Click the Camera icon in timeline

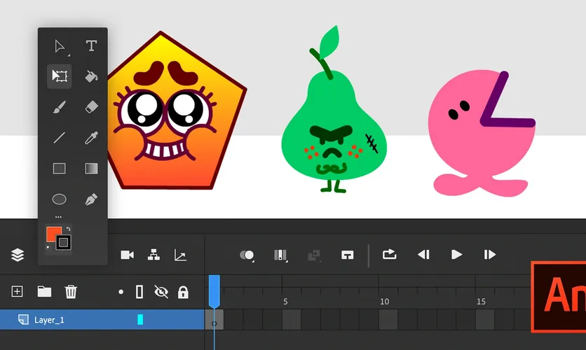coord(127,255)
